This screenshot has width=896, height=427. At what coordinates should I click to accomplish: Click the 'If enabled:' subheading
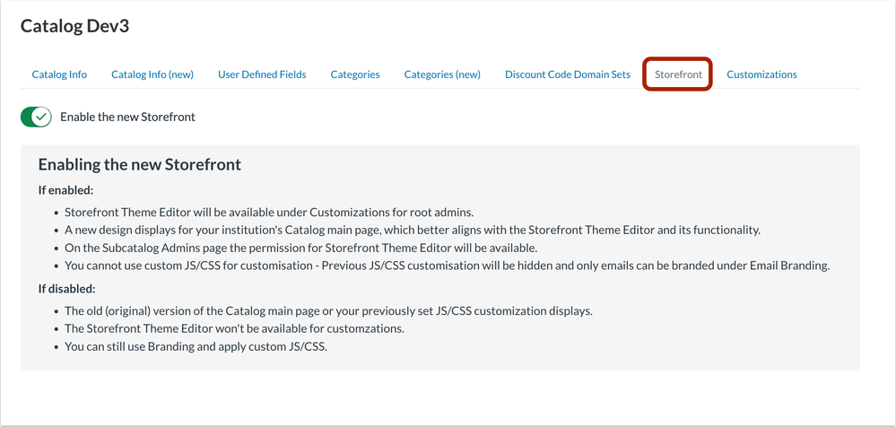pos(65,190)
